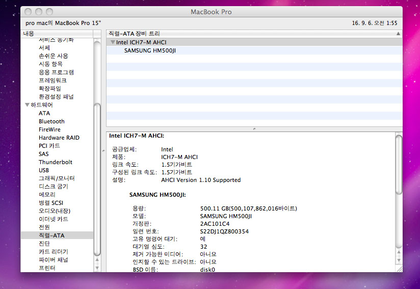Click sort arrow in 직렬-ATA 장비 트리 header
This screenshot has height=289, width=420.
click(398, 33)
